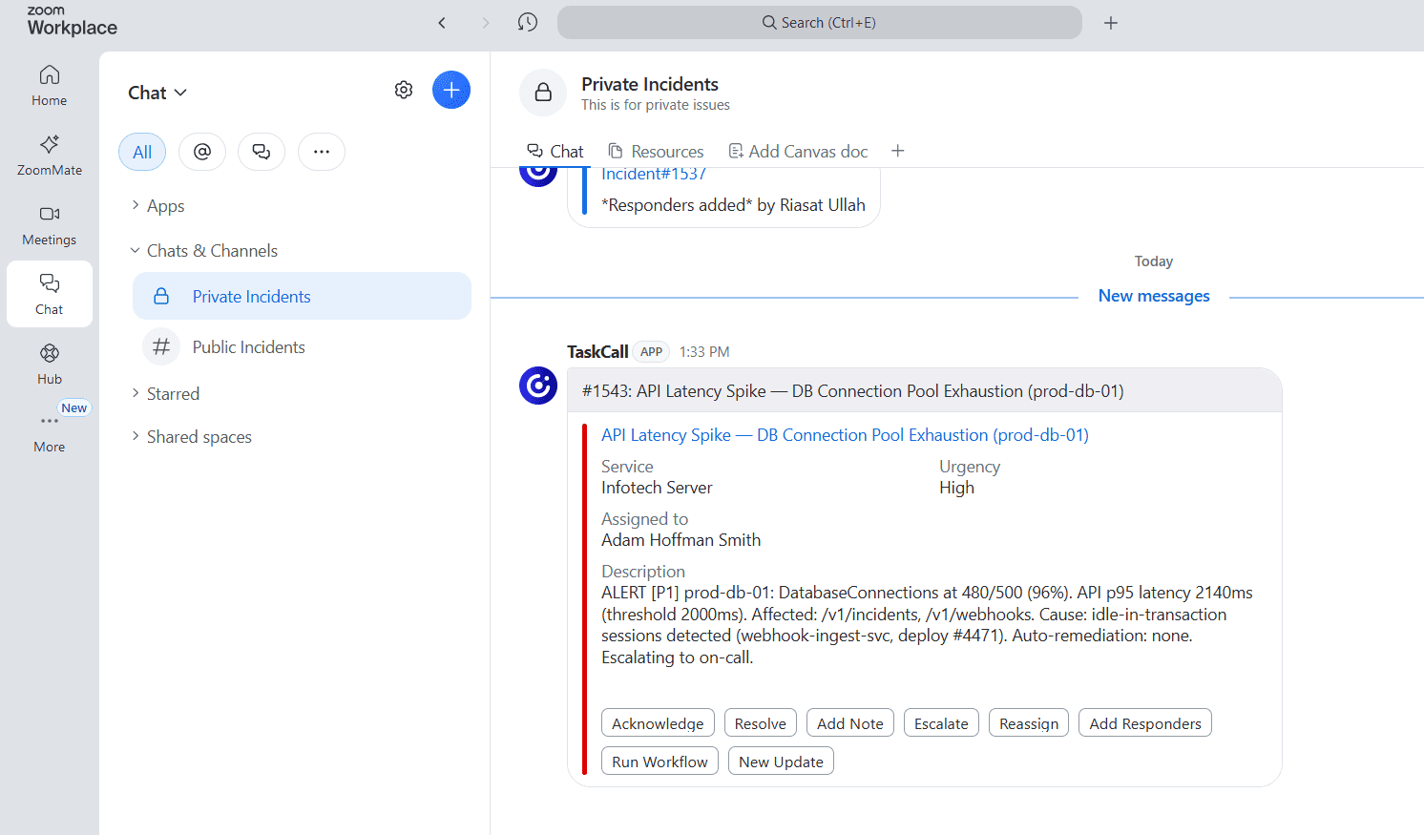The image size is (1424, 835).
Task: Go forward with the right arrow
Action: pos(485,23)
